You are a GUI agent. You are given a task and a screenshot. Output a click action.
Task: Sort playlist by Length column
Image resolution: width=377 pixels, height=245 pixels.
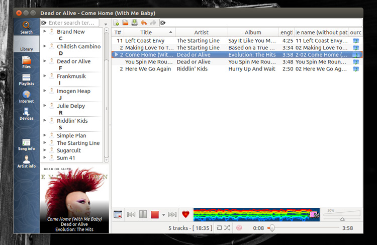click(x=287, y=32)
